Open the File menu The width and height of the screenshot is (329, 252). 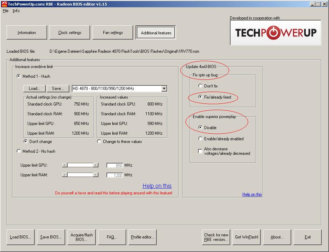tap(6, 11)
